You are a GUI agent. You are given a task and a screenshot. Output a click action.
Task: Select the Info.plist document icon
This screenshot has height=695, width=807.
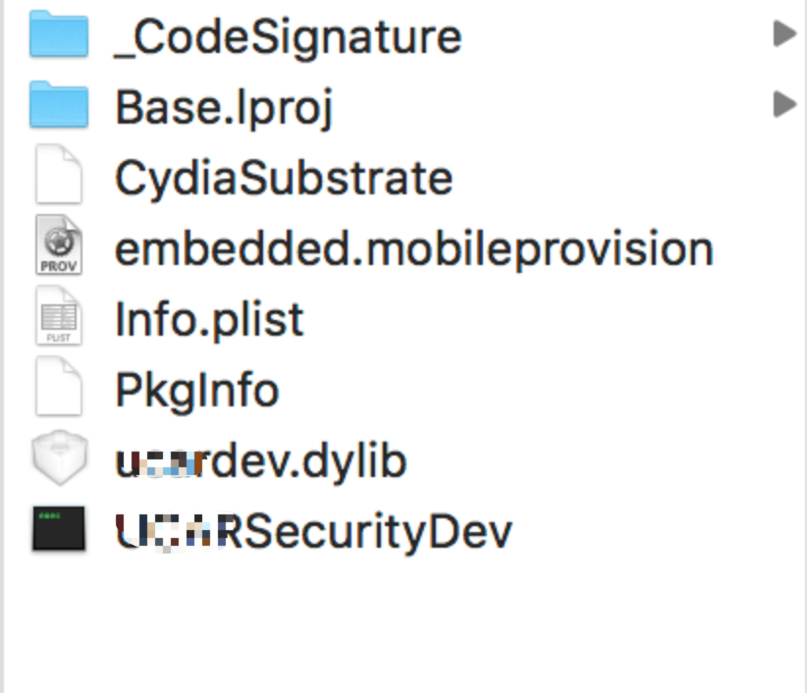[x=59, y=315]
